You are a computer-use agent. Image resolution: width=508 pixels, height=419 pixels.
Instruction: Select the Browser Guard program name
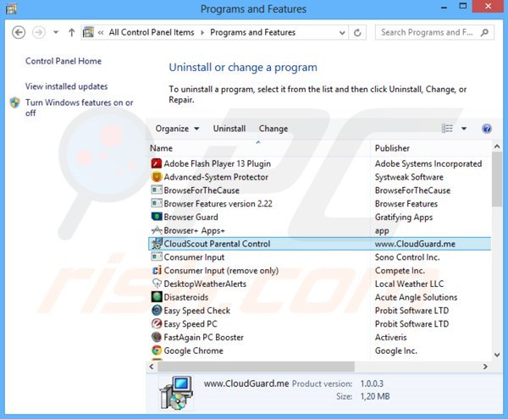coord(190,217)
